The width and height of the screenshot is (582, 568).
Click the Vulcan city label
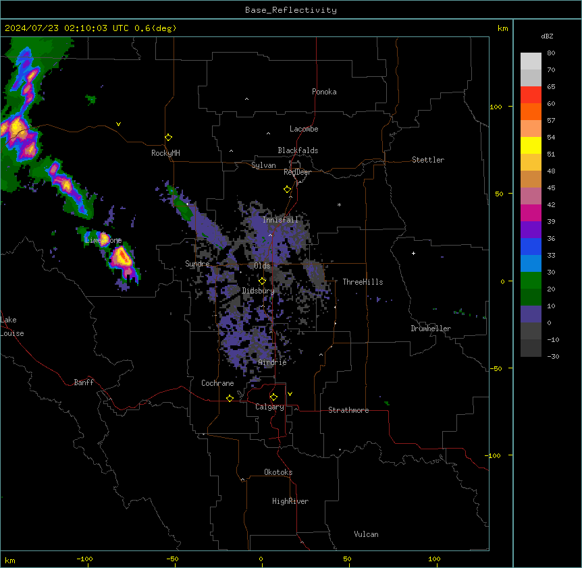click(x=367, y=534)
